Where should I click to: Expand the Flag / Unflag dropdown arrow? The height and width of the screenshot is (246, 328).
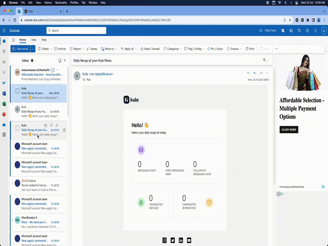[x=204, y=49]
